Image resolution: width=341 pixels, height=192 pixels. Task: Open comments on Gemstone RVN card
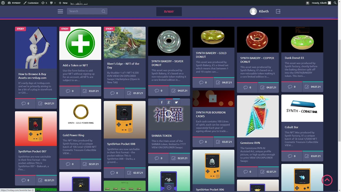[x=247, y=172]
